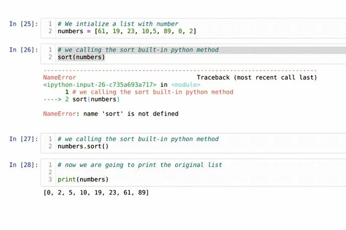Click empty line 2 number in cell 28
This screenshot has width=346, height=230.
[50, 172]
